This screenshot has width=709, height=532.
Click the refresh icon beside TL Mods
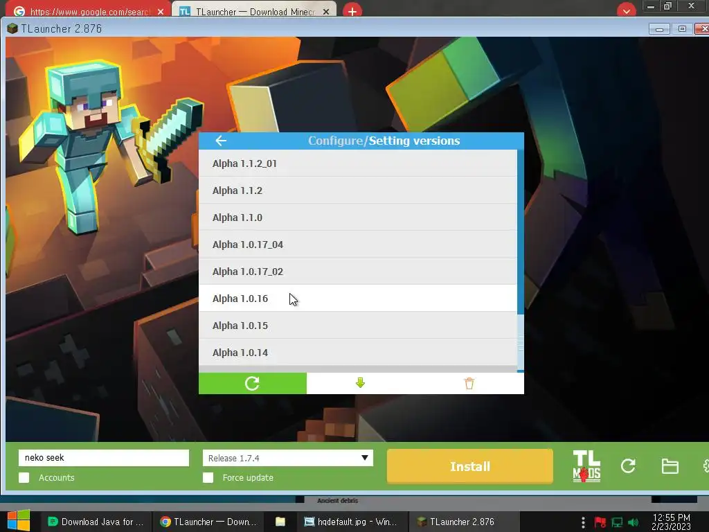click(628, 466)
